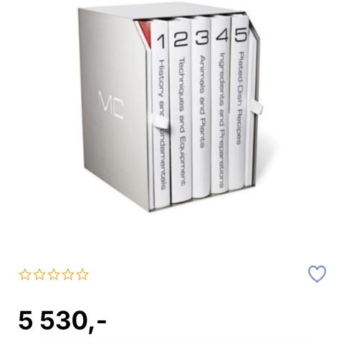The image size is (344, 344).
Task: Click the red triangular corner atop the slipcase
Action: pyautogui.click(x=145, y=33)
